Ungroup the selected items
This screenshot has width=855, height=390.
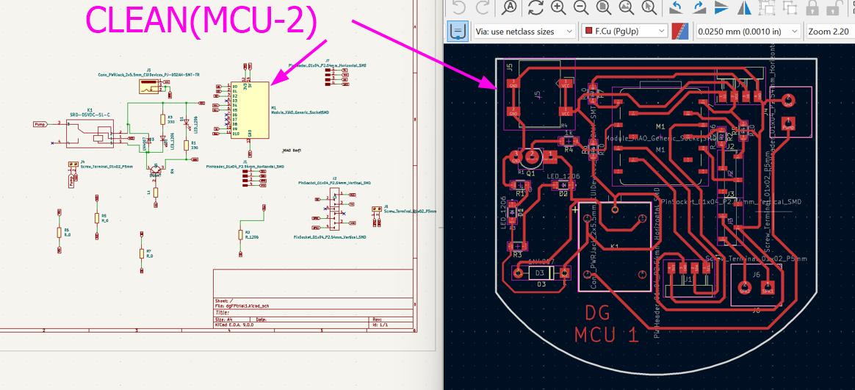(x=790, y=7)
